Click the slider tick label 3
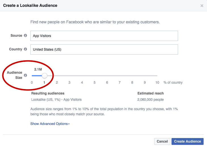This screenshot has width=207, height=148. pyautogui.click(x=69, y=83)
